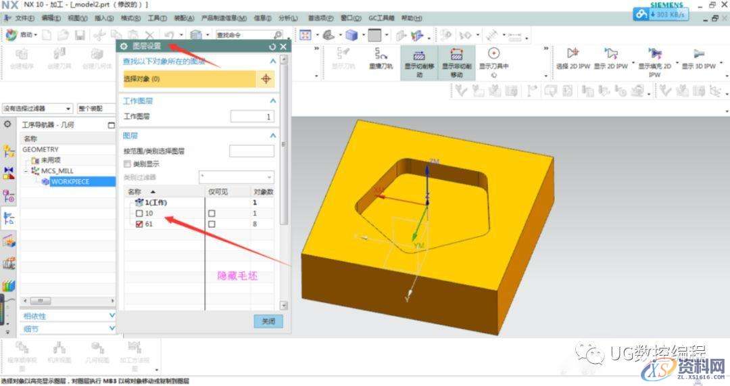Image resolution: width=730 pixels, height=386 pixels.
Task: Open the 工具(T) menu
Action: 157,18
